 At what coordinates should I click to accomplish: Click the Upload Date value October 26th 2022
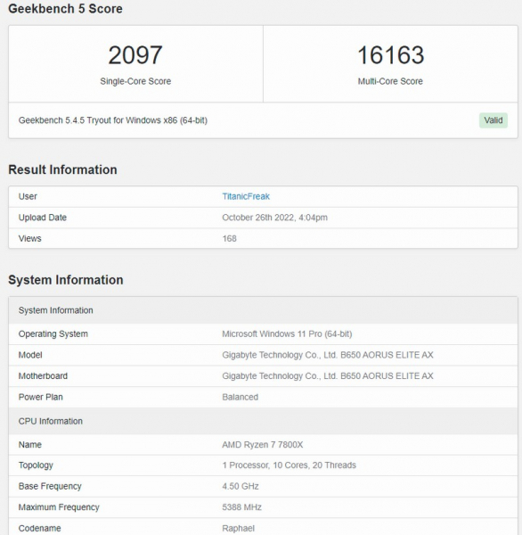click(x=275, y=218)
